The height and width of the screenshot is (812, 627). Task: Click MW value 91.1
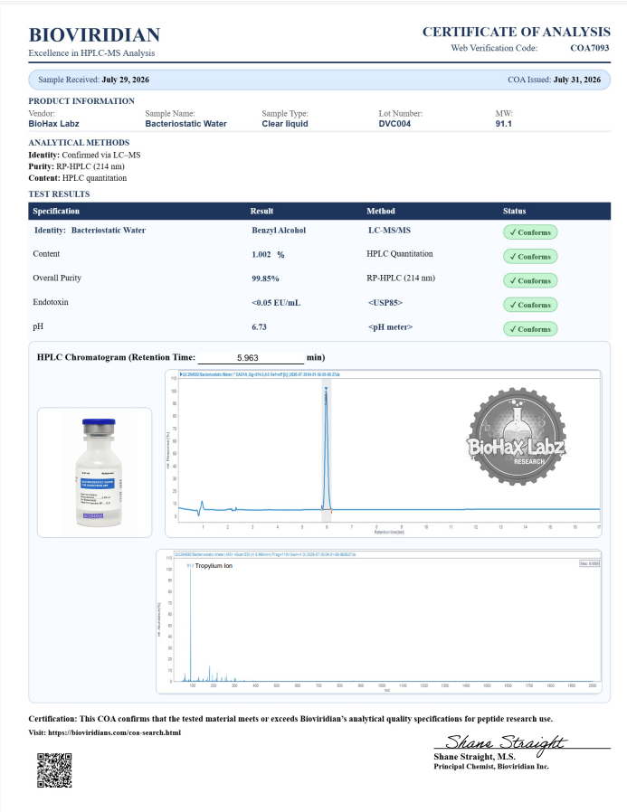click(504, 124)
